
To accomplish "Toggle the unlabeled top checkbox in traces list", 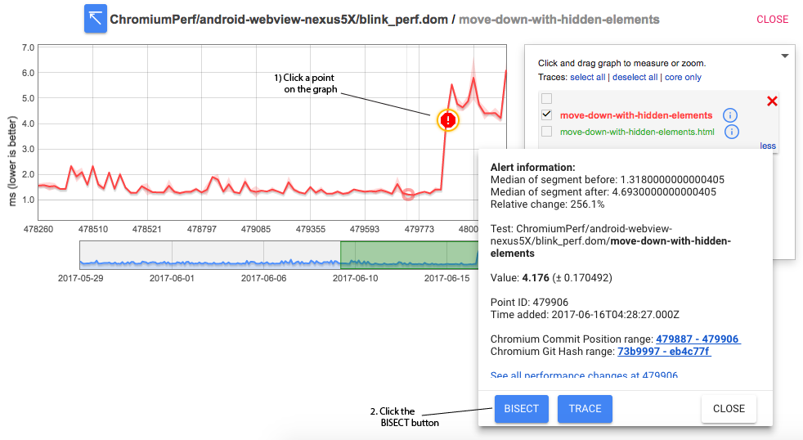I will click(546, 100).
